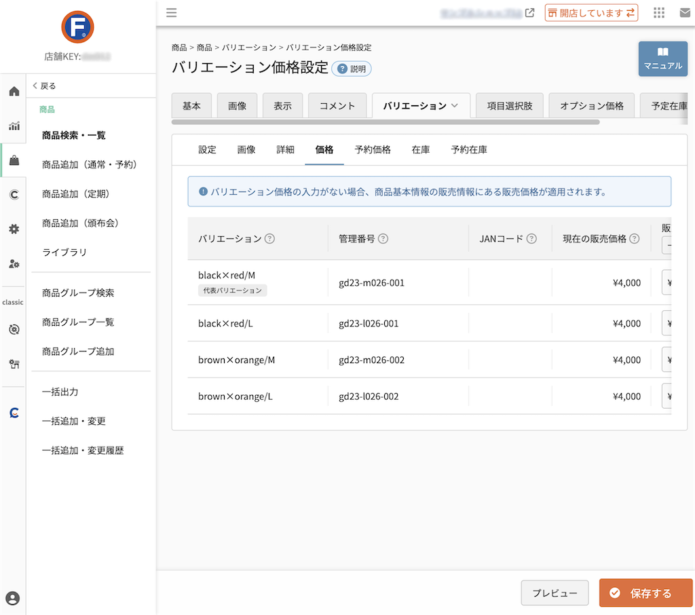Click price input for brown×orange/L row

click(666, 396)
